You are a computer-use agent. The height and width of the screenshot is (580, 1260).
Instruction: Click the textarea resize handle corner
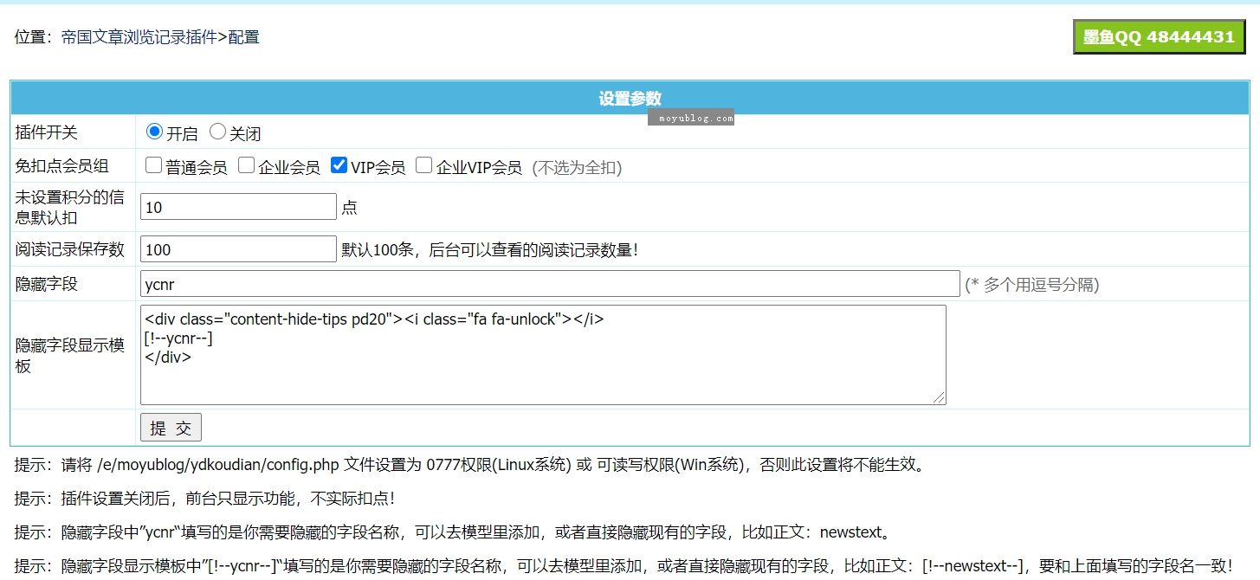940,398
